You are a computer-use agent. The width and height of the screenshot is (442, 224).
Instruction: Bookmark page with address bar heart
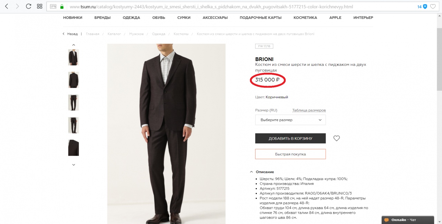pos(433,7)
